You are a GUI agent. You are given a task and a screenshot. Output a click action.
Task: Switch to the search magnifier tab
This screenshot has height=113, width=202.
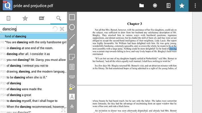(x=59, y=18)
